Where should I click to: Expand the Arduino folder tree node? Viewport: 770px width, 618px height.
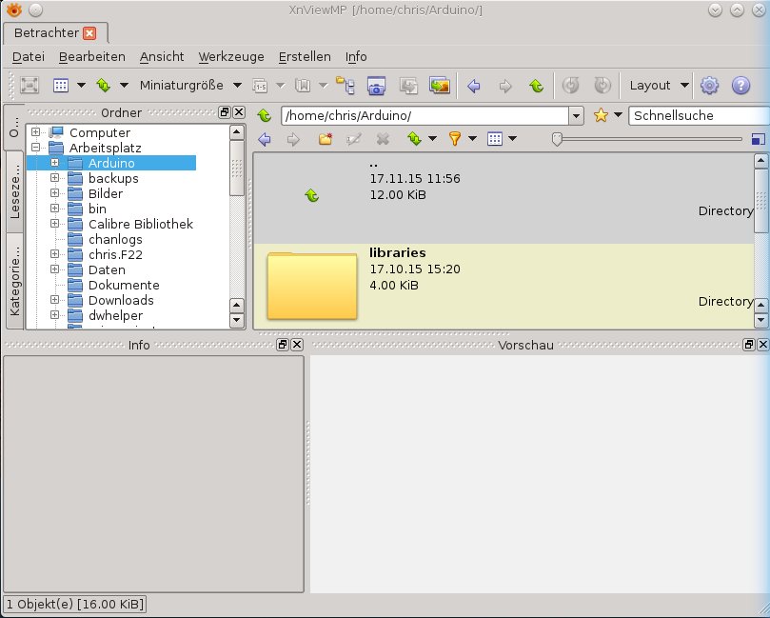coord(55,163)
